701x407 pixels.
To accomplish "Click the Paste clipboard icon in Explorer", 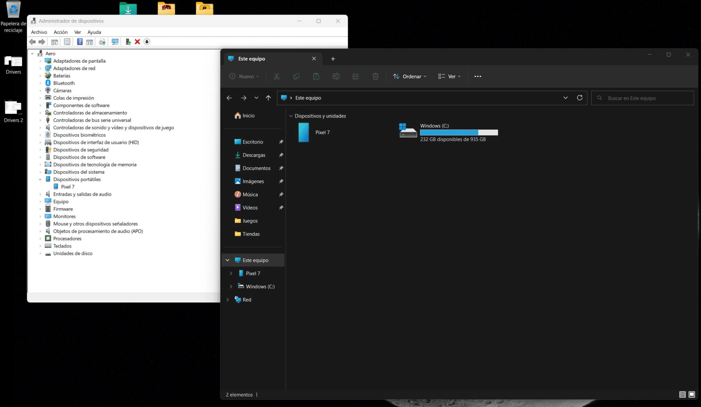I will pos(316,76).
